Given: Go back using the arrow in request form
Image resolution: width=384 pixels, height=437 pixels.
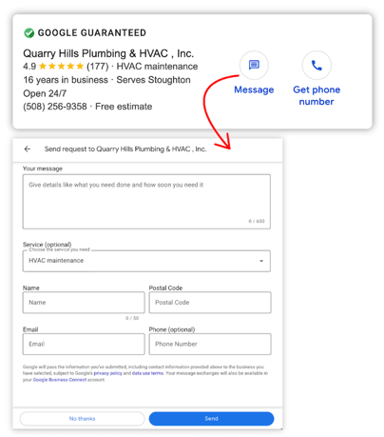Looking at the screenshot, I should tap(28, 149).
